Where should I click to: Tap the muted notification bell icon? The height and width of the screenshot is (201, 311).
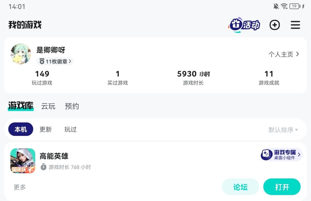coord(276,6)
